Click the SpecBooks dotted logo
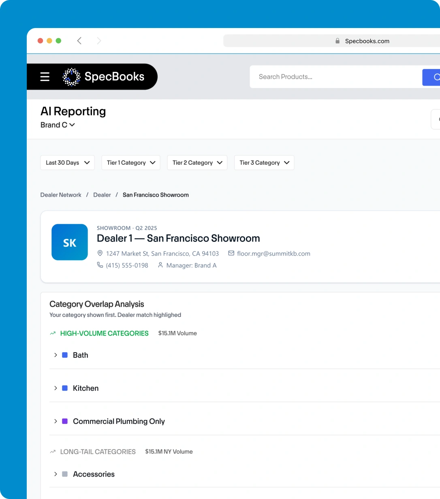Viewport: 440px width, 499px height. pyautogui.click(x=72, y=77)
